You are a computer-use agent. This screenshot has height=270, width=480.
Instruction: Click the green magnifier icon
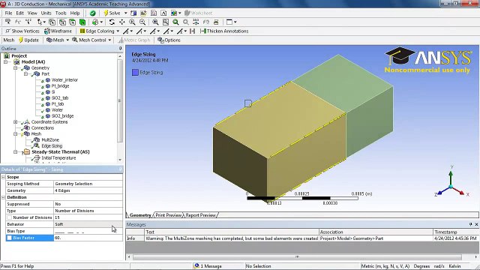point(175,22)
